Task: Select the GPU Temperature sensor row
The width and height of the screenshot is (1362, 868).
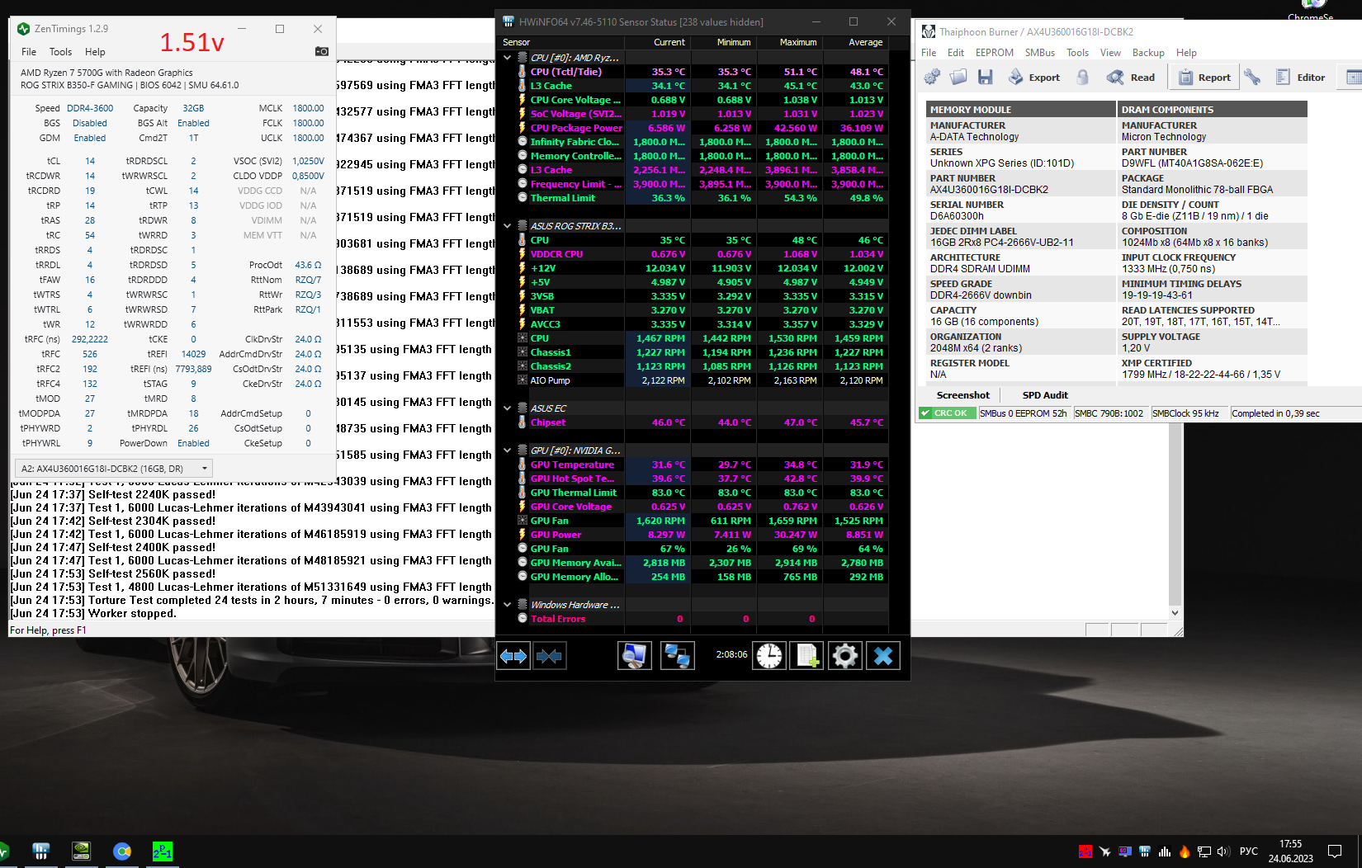Action: coord(702,465)
